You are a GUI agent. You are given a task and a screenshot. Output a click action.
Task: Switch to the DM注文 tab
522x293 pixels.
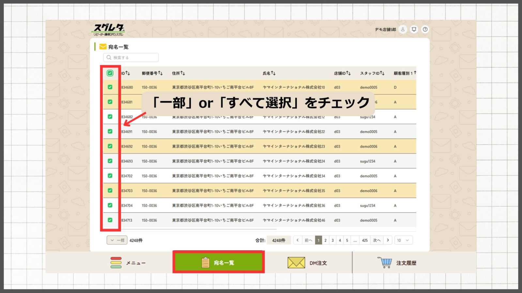307,263
